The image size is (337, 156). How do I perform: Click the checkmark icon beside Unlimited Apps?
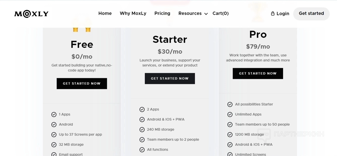(x=230, y=114)
